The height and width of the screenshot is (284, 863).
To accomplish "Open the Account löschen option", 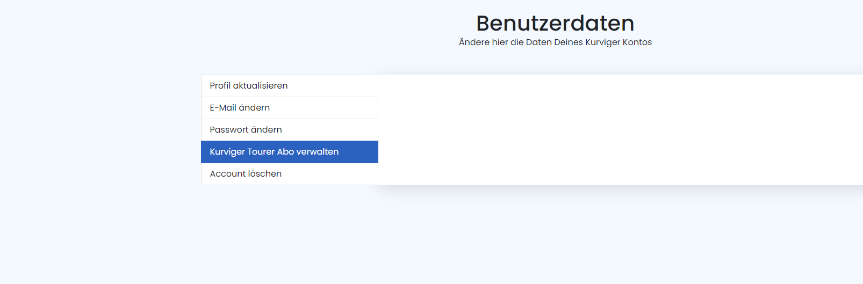I will click(246, 174).
